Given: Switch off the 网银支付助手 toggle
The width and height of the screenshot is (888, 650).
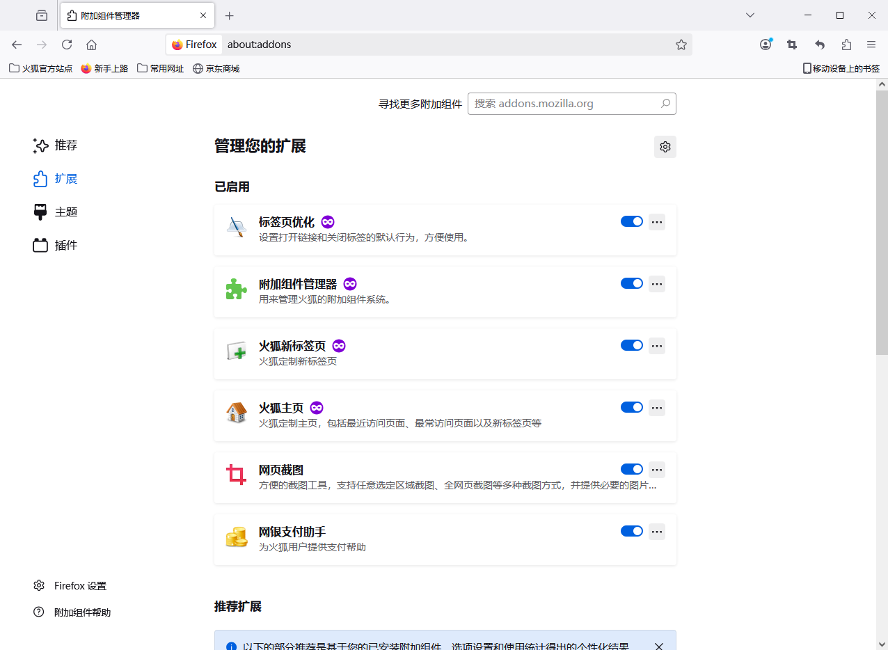Looking at the screenshot, I should (632, 531).
